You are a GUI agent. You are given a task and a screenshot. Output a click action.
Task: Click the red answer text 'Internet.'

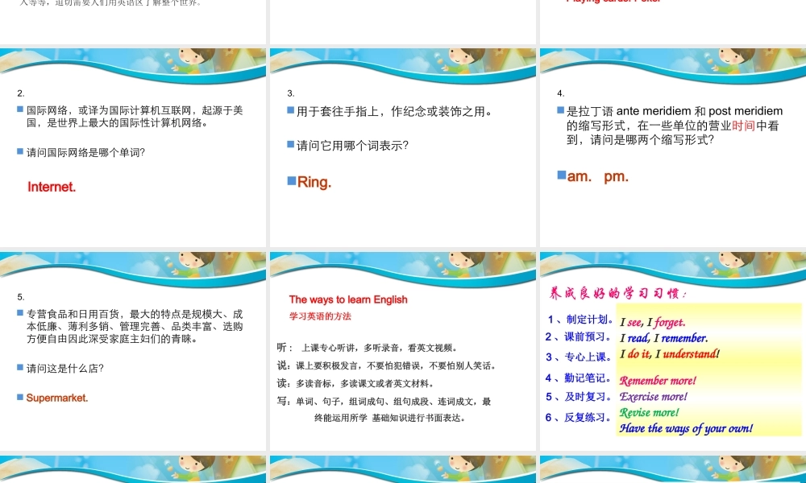[x=52, y=187]
